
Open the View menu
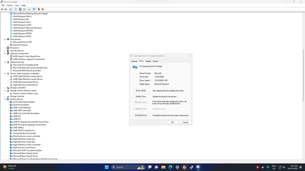coord(17,5)
